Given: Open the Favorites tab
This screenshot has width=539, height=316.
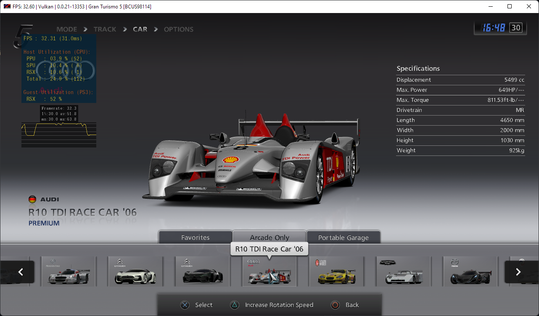Looking at the screenshot, I should (x=196, y=237).
